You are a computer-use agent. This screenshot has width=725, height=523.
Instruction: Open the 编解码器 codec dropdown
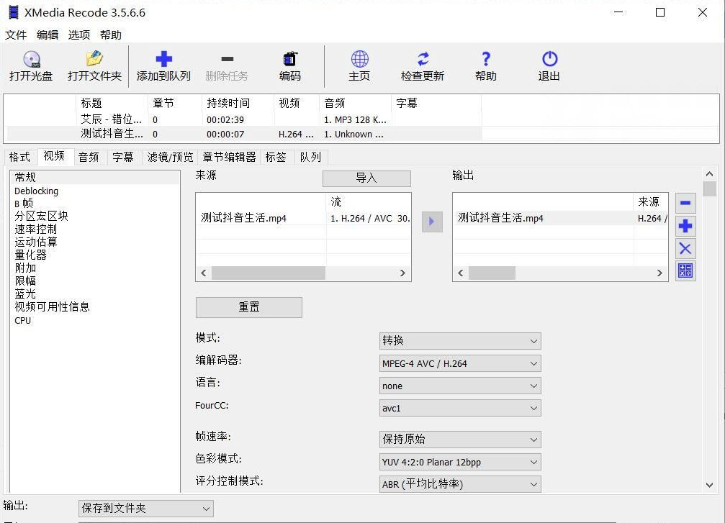point(460,363)
